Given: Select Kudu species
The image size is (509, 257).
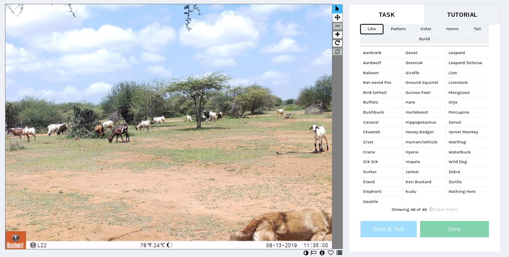Looking at the screenshot, I should point(424,192).
